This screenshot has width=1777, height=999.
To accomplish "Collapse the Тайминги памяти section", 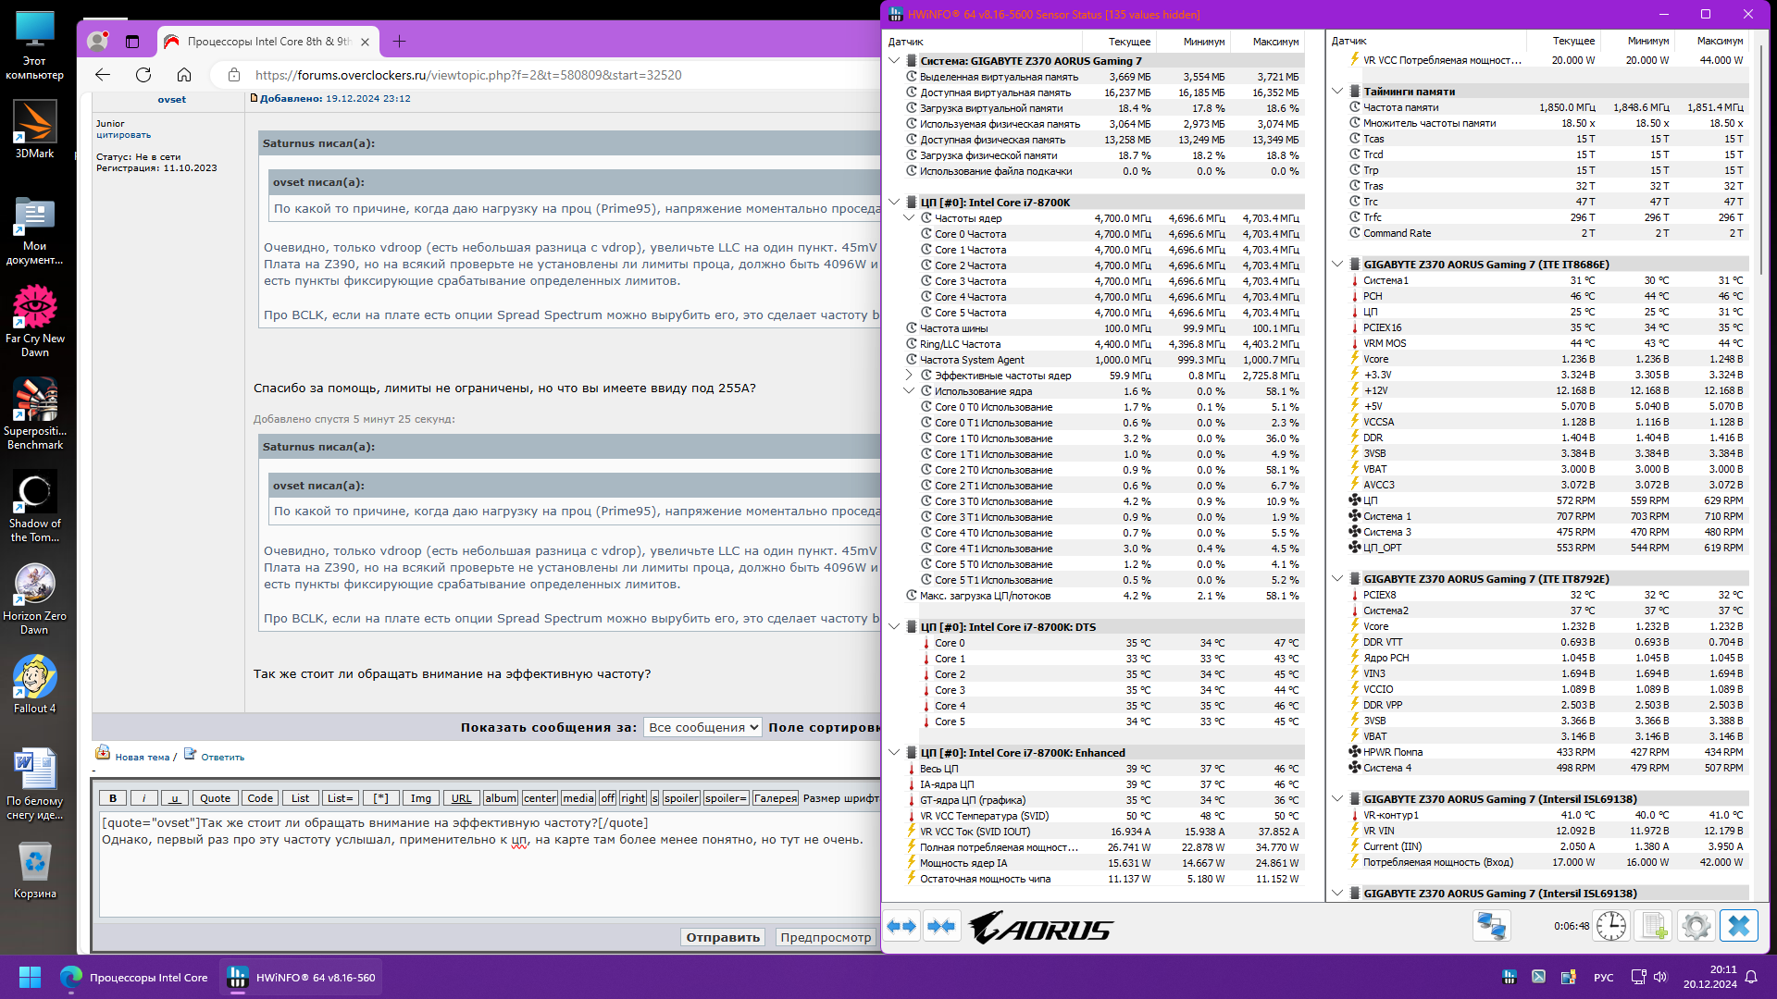I will 1337,92.
